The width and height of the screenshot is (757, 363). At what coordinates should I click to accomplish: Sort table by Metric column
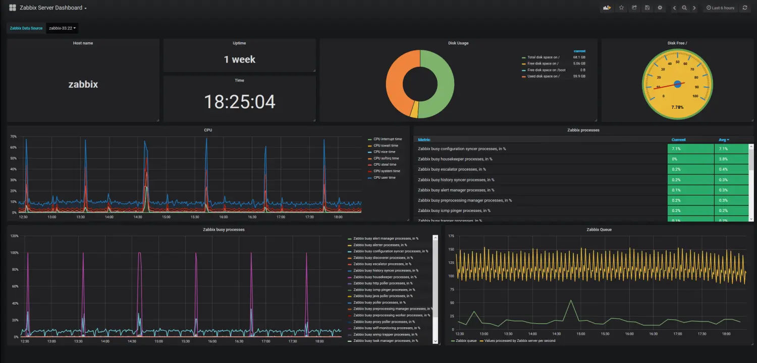pyautogui.click(x=424, y=139)
